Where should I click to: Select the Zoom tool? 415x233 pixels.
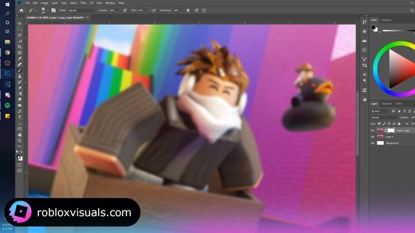click(19, 140)
